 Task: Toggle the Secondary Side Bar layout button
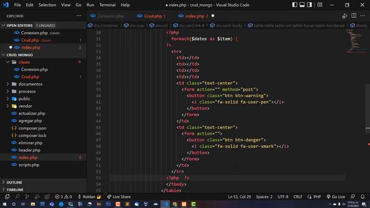pos(309,5)
